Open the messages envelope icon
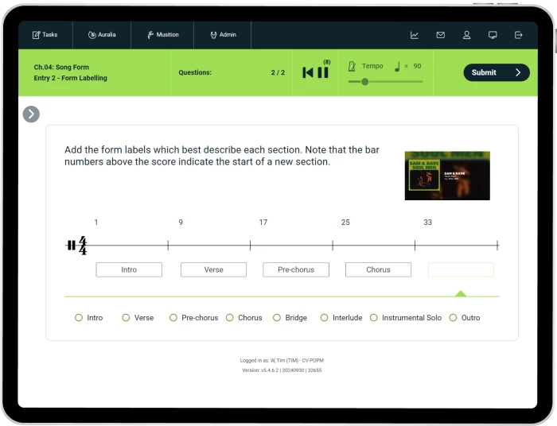 [441, 35]
